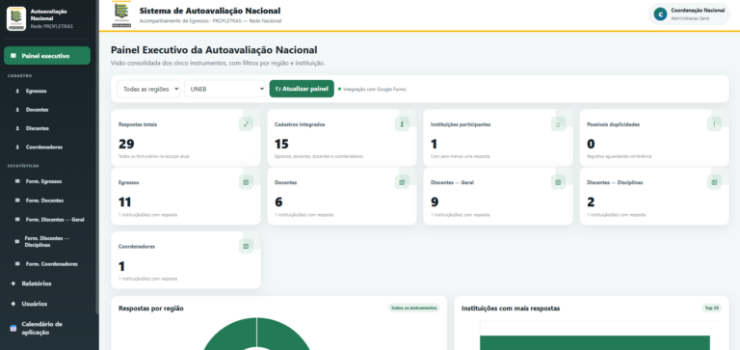Click the Relatórios sparkle icon

pos(13,283)
